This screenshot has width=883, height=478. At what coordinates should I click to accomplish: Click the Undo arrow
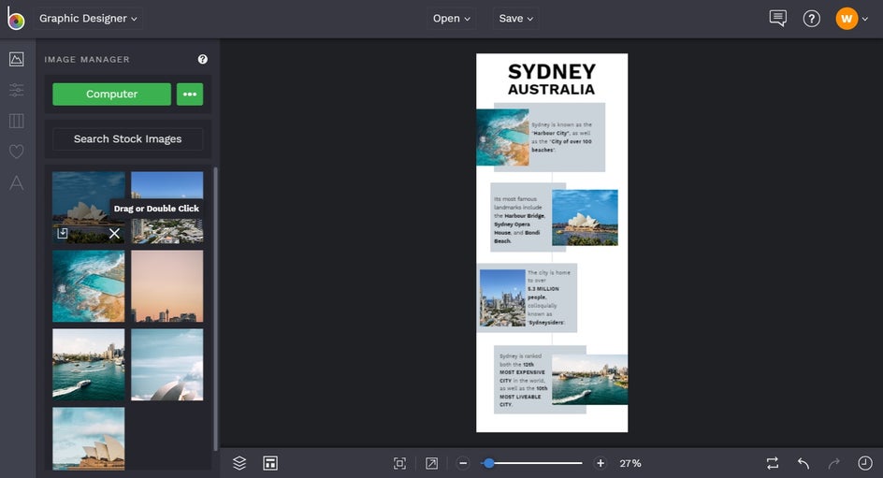coord(803,463)
